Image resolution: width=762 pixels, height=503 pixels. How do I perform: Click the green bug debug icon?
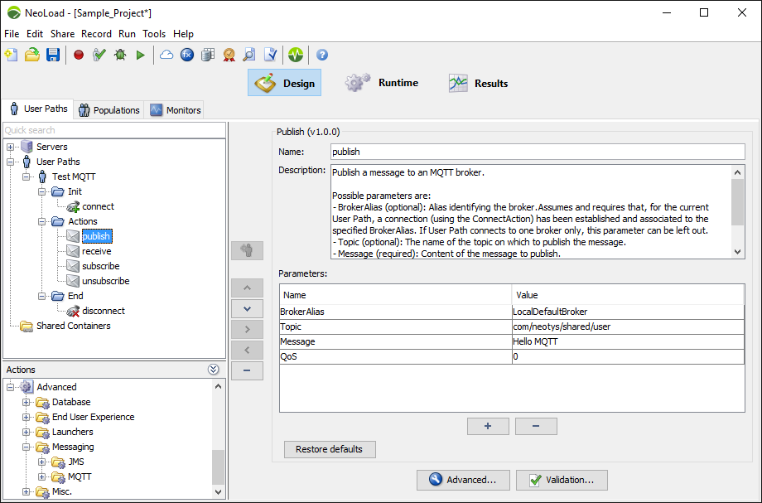[x=120, y=56]
